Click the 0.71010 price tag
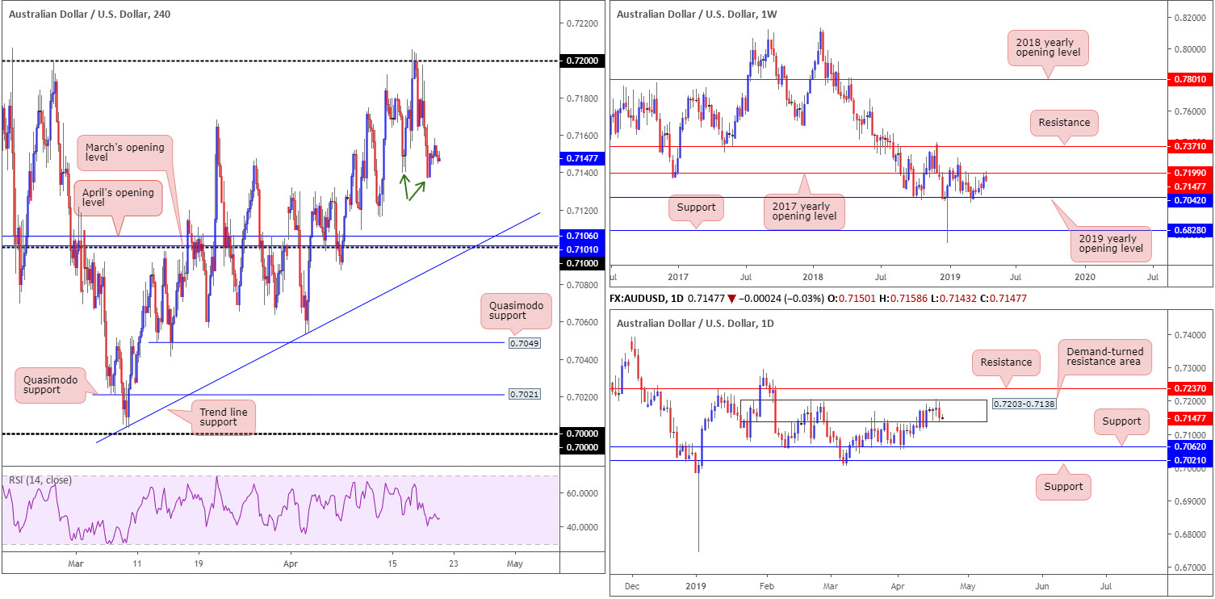 click(581, 249)
